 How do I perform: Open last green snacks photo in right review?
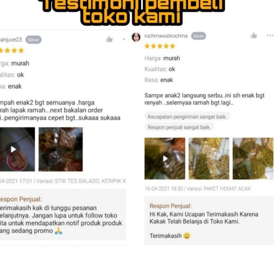pos(253,158)
